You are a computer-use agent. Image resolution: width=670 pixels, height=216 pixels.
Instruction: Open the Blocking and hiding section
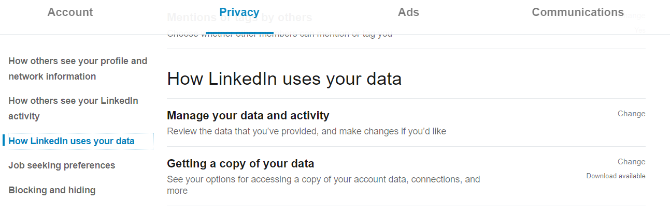tap(52, 190)
